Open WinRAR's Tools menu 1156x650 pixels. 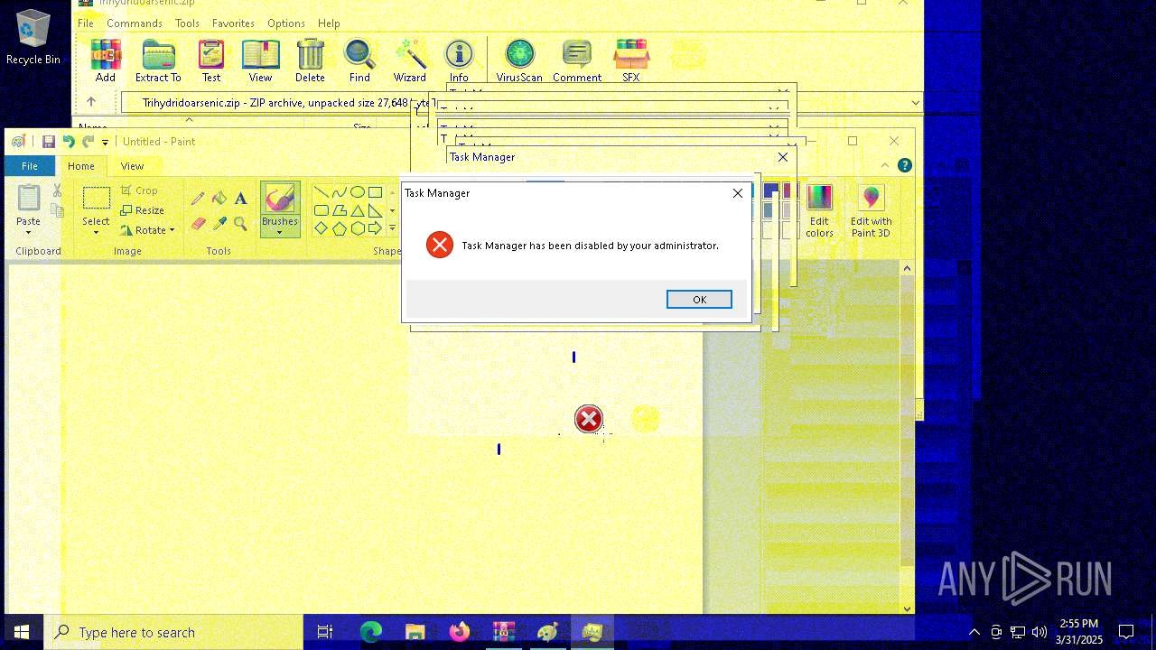tap(187, 23)
